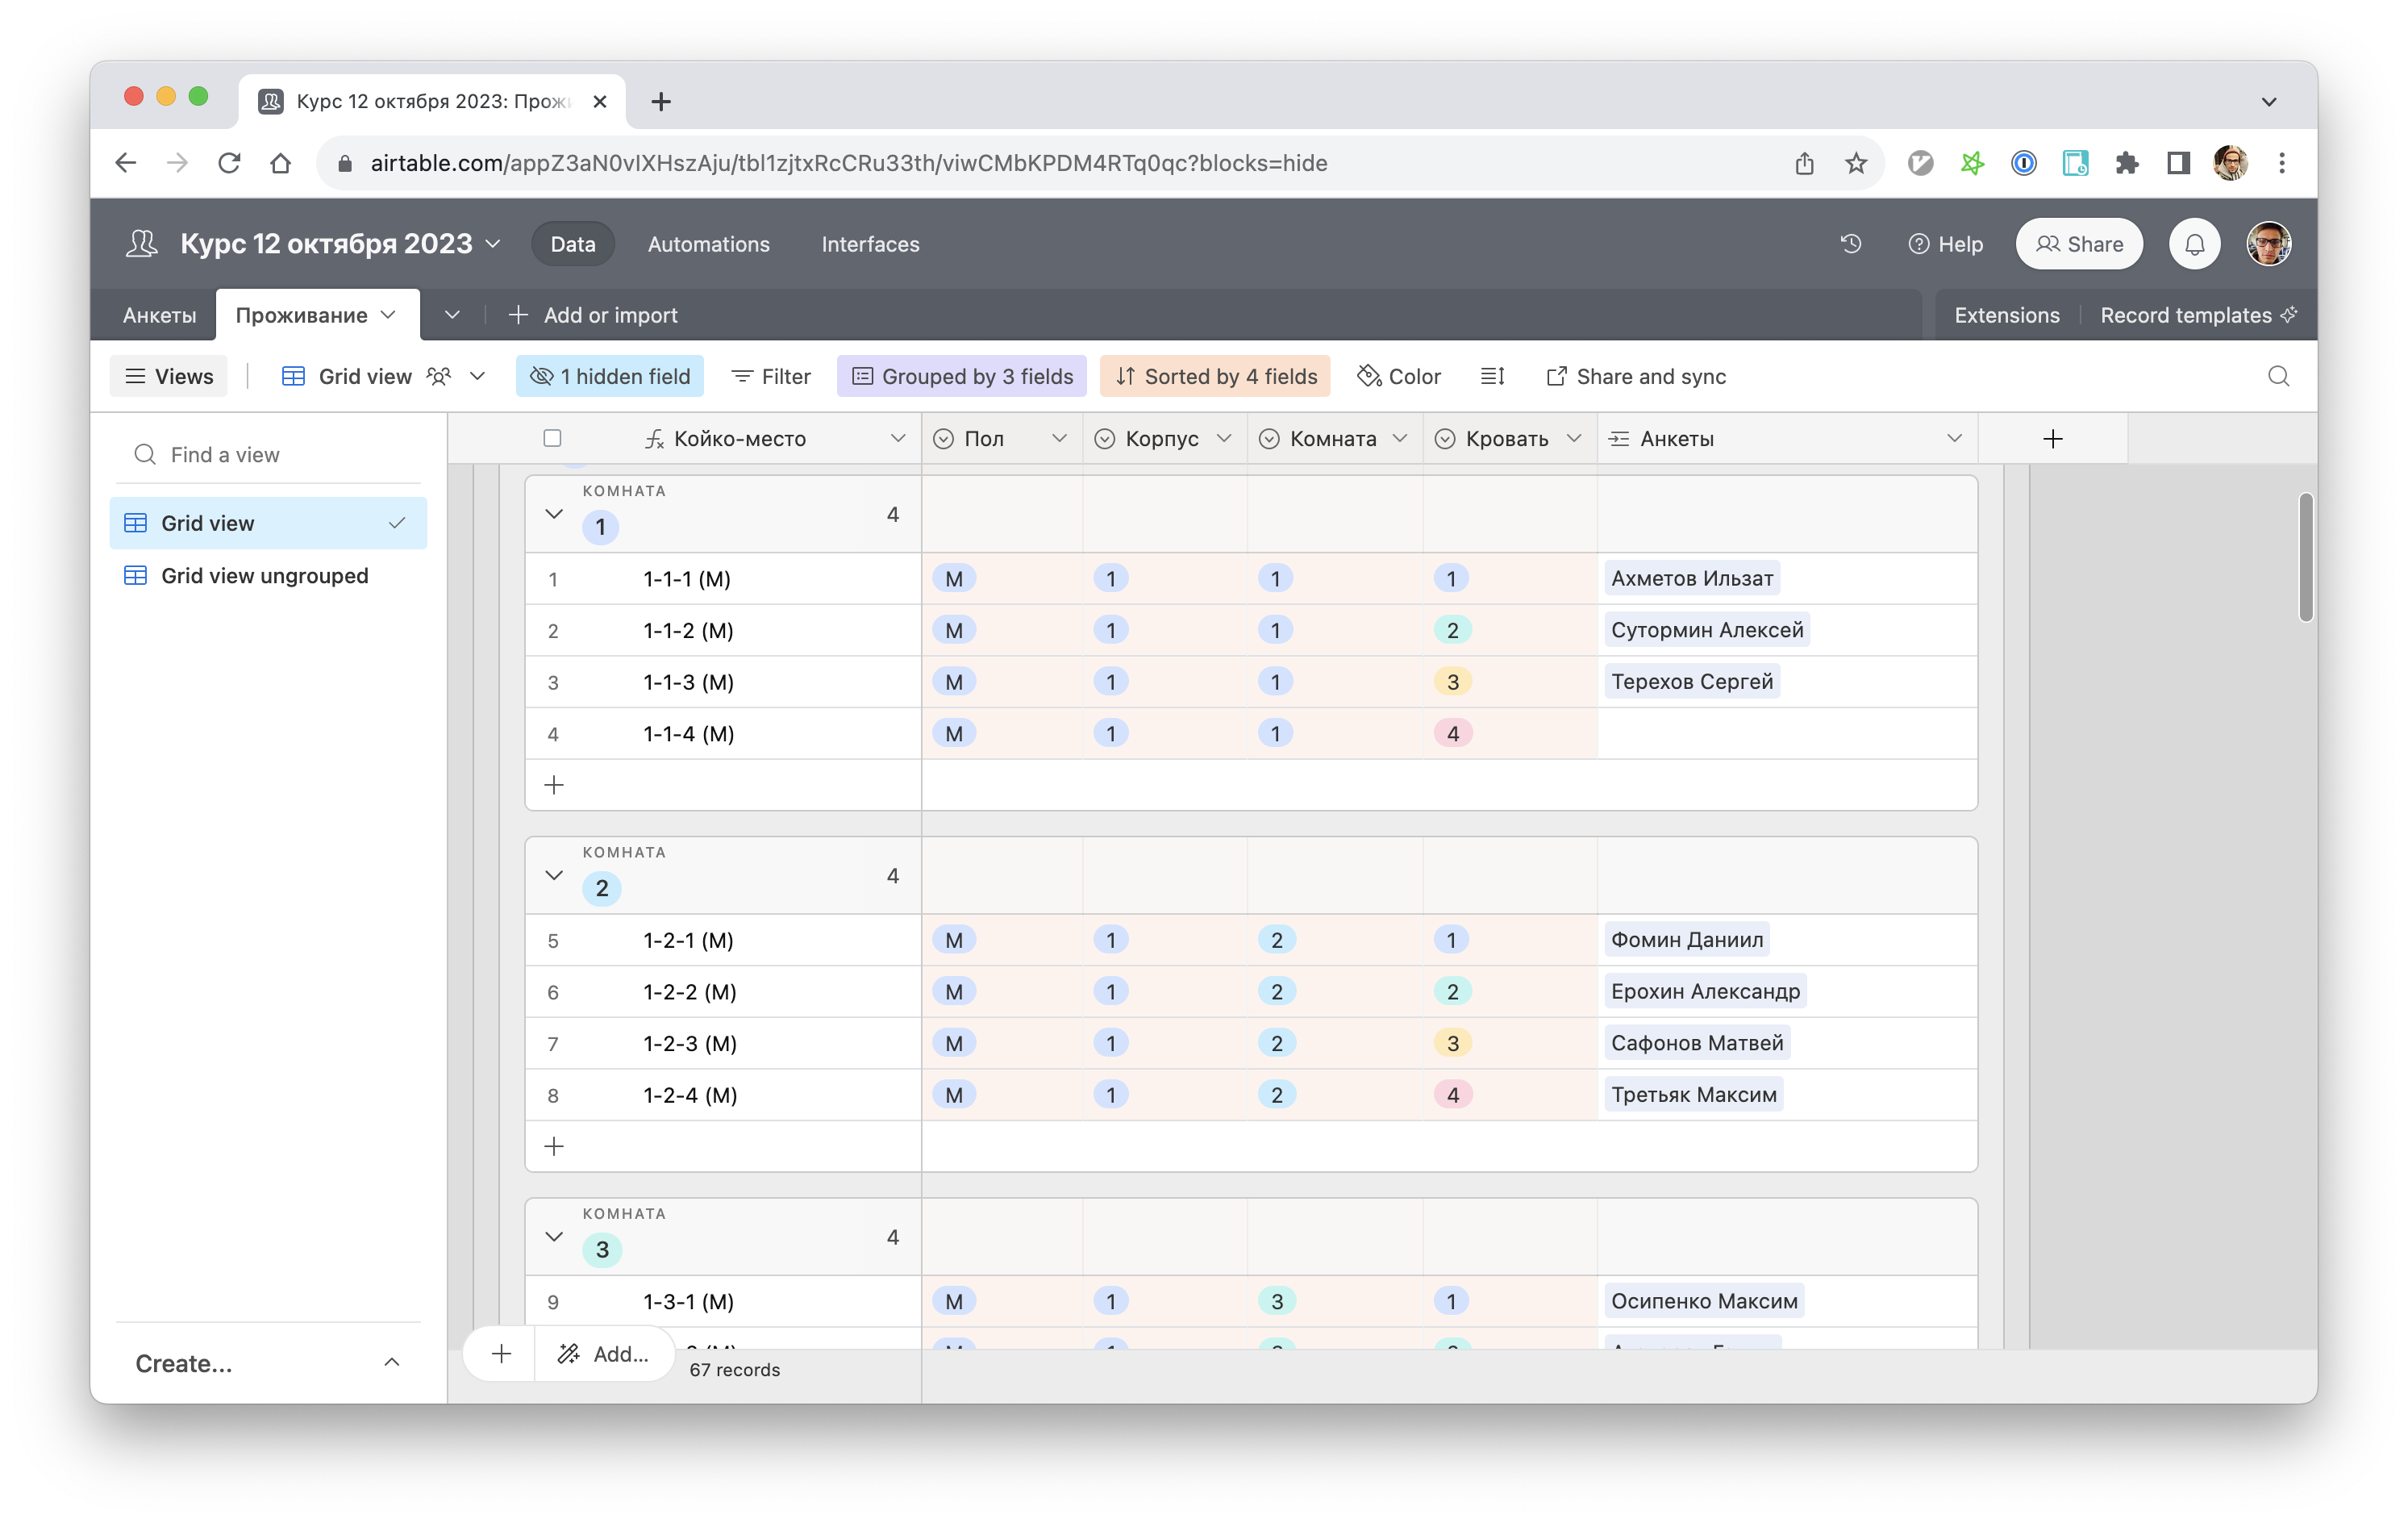Open browser home page

click(x=281, y=163)
